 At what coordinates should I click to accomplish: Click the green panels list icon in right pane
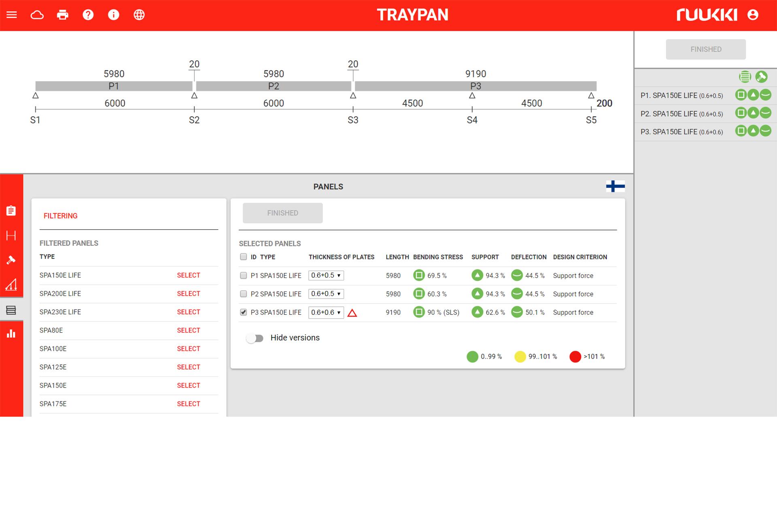[x=745, y=76]
